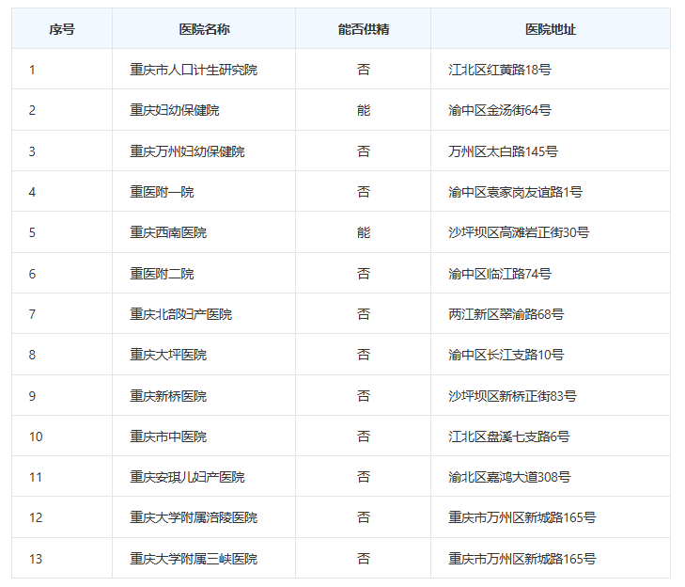This screenshot has height=587, width=685.
Task: Click 否 value for 重庆安琪儿妇产医院
Action: pos(364,477)
